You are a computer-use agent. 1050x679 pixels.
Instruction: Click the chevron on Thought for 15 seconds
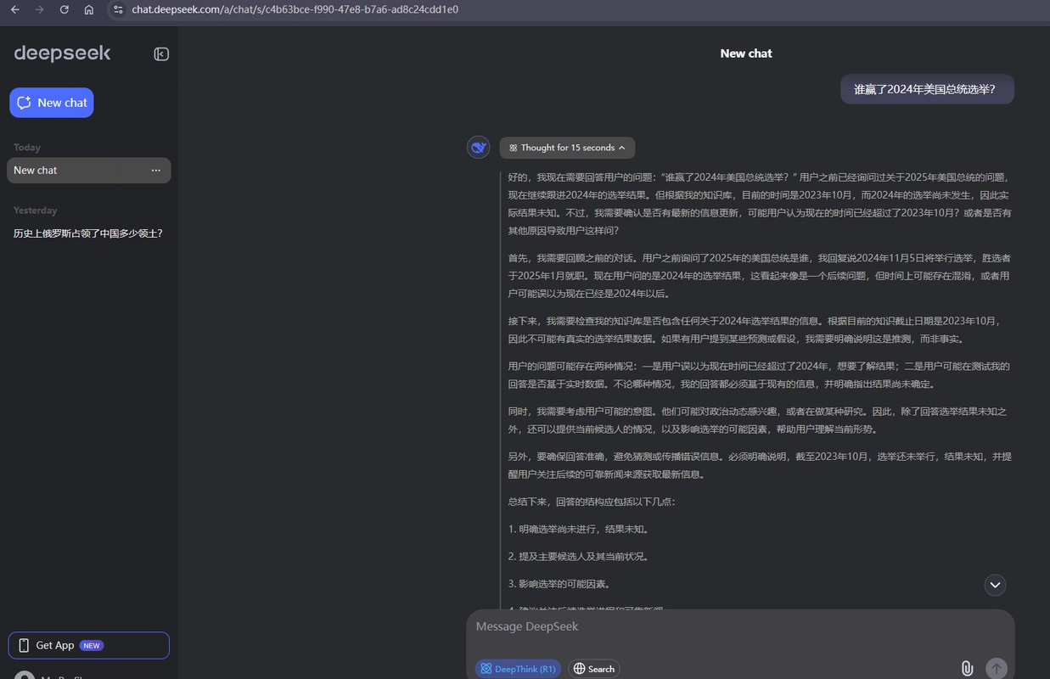pos(622,148)
